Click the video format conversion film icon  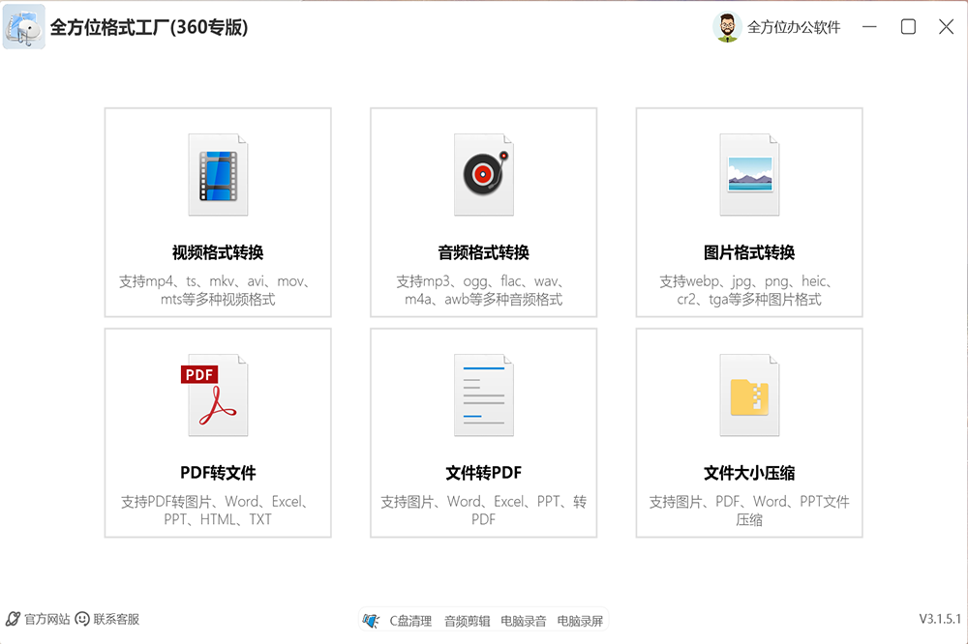pyautogui.click(x=218, y=175)
